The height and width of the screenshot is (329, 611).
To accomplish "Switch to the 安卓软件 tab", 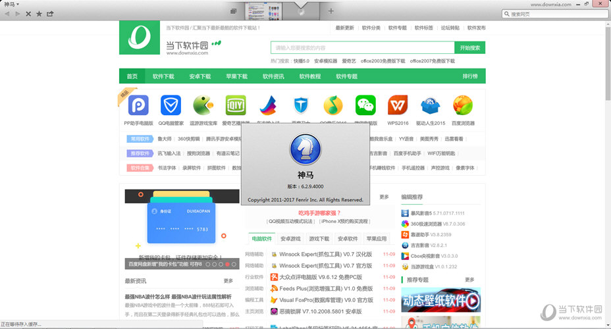I will pos(348,239).
